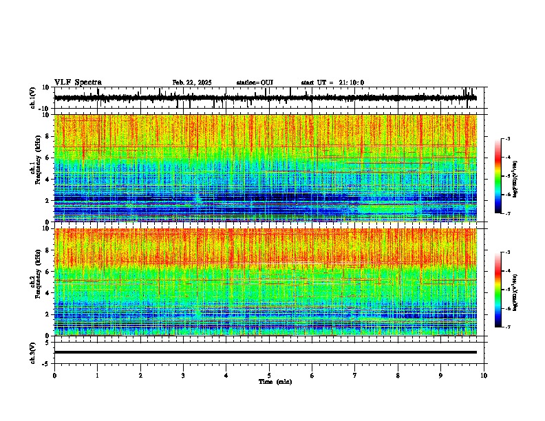Click time axis tick label "10"
Screen dimensions: 545x421
[x=484, y=376]
